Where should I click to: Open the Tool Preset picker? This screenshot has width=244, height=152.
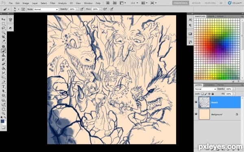tap(6, 9)
